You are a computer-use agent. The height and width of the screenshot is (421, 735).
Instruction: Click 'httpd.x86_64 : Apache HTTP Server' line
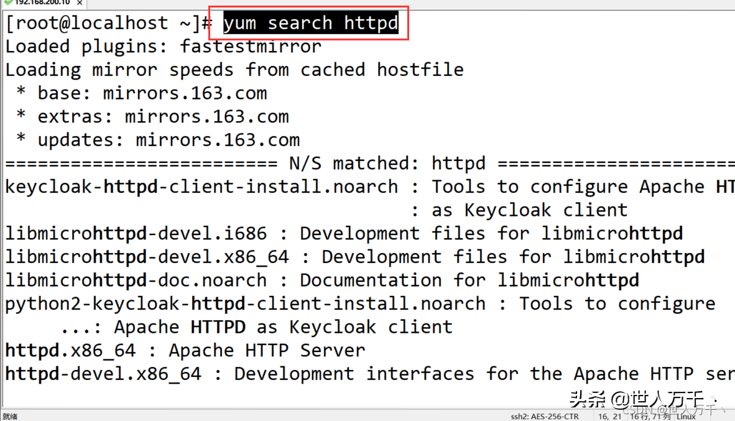[x=185, y=351]
